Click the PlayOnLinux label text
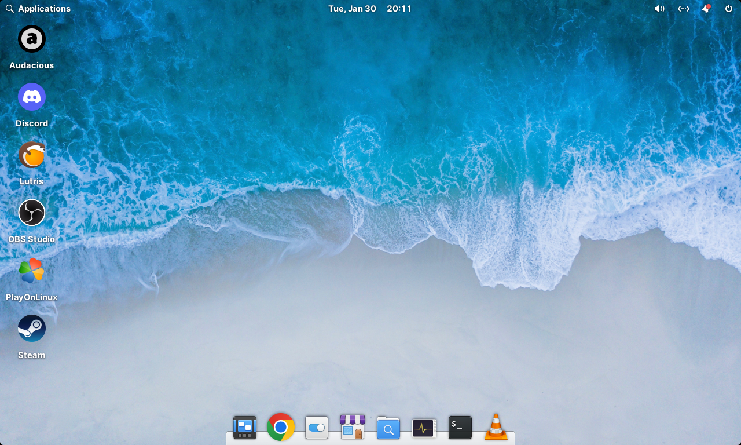741x445 pixels. (32, 297)
